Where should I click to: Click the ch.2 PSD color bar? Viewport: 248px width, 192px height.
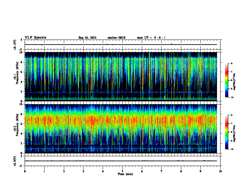(x=227, y=132)
